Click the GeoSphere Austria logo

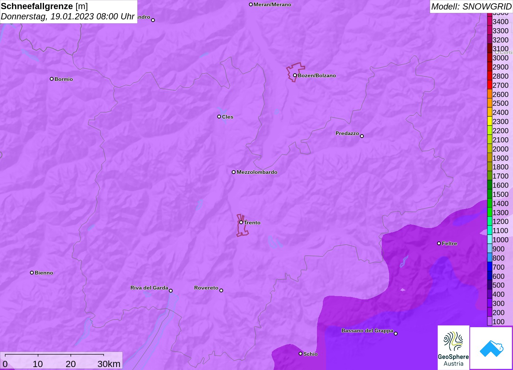pyautogui.click(x=453, y=348)
